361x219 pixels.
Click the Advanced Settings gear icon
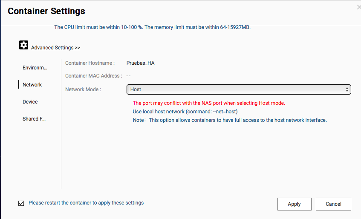[x=23, y=45]
